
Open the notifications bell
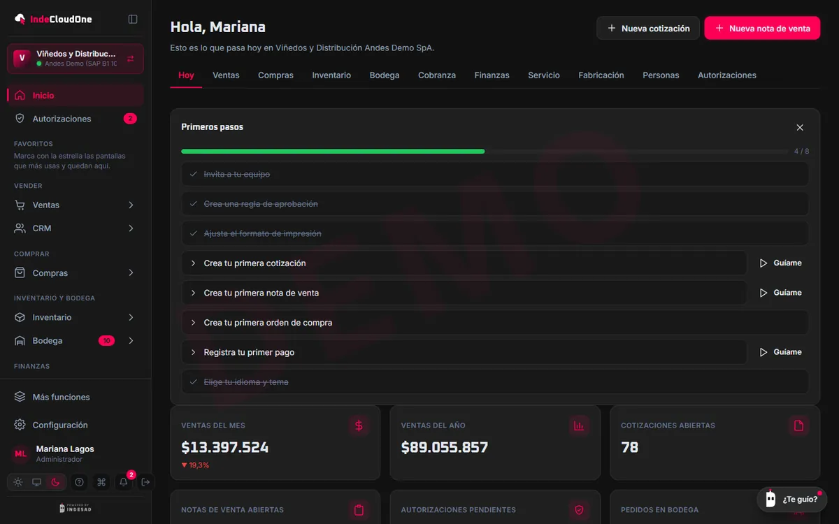[124, 482]
